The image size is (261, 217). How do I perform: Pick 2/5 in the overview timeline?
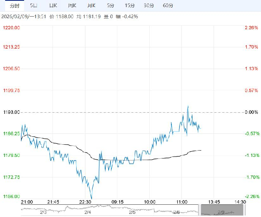[x=132, y=212]
